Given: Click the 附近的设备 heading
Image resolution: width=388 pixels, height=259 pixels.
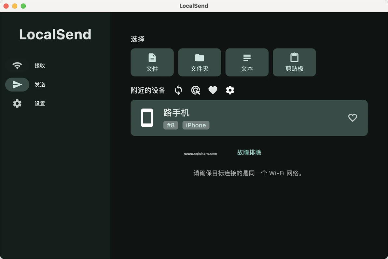Looking at the screenshot, I should [148, 90].
